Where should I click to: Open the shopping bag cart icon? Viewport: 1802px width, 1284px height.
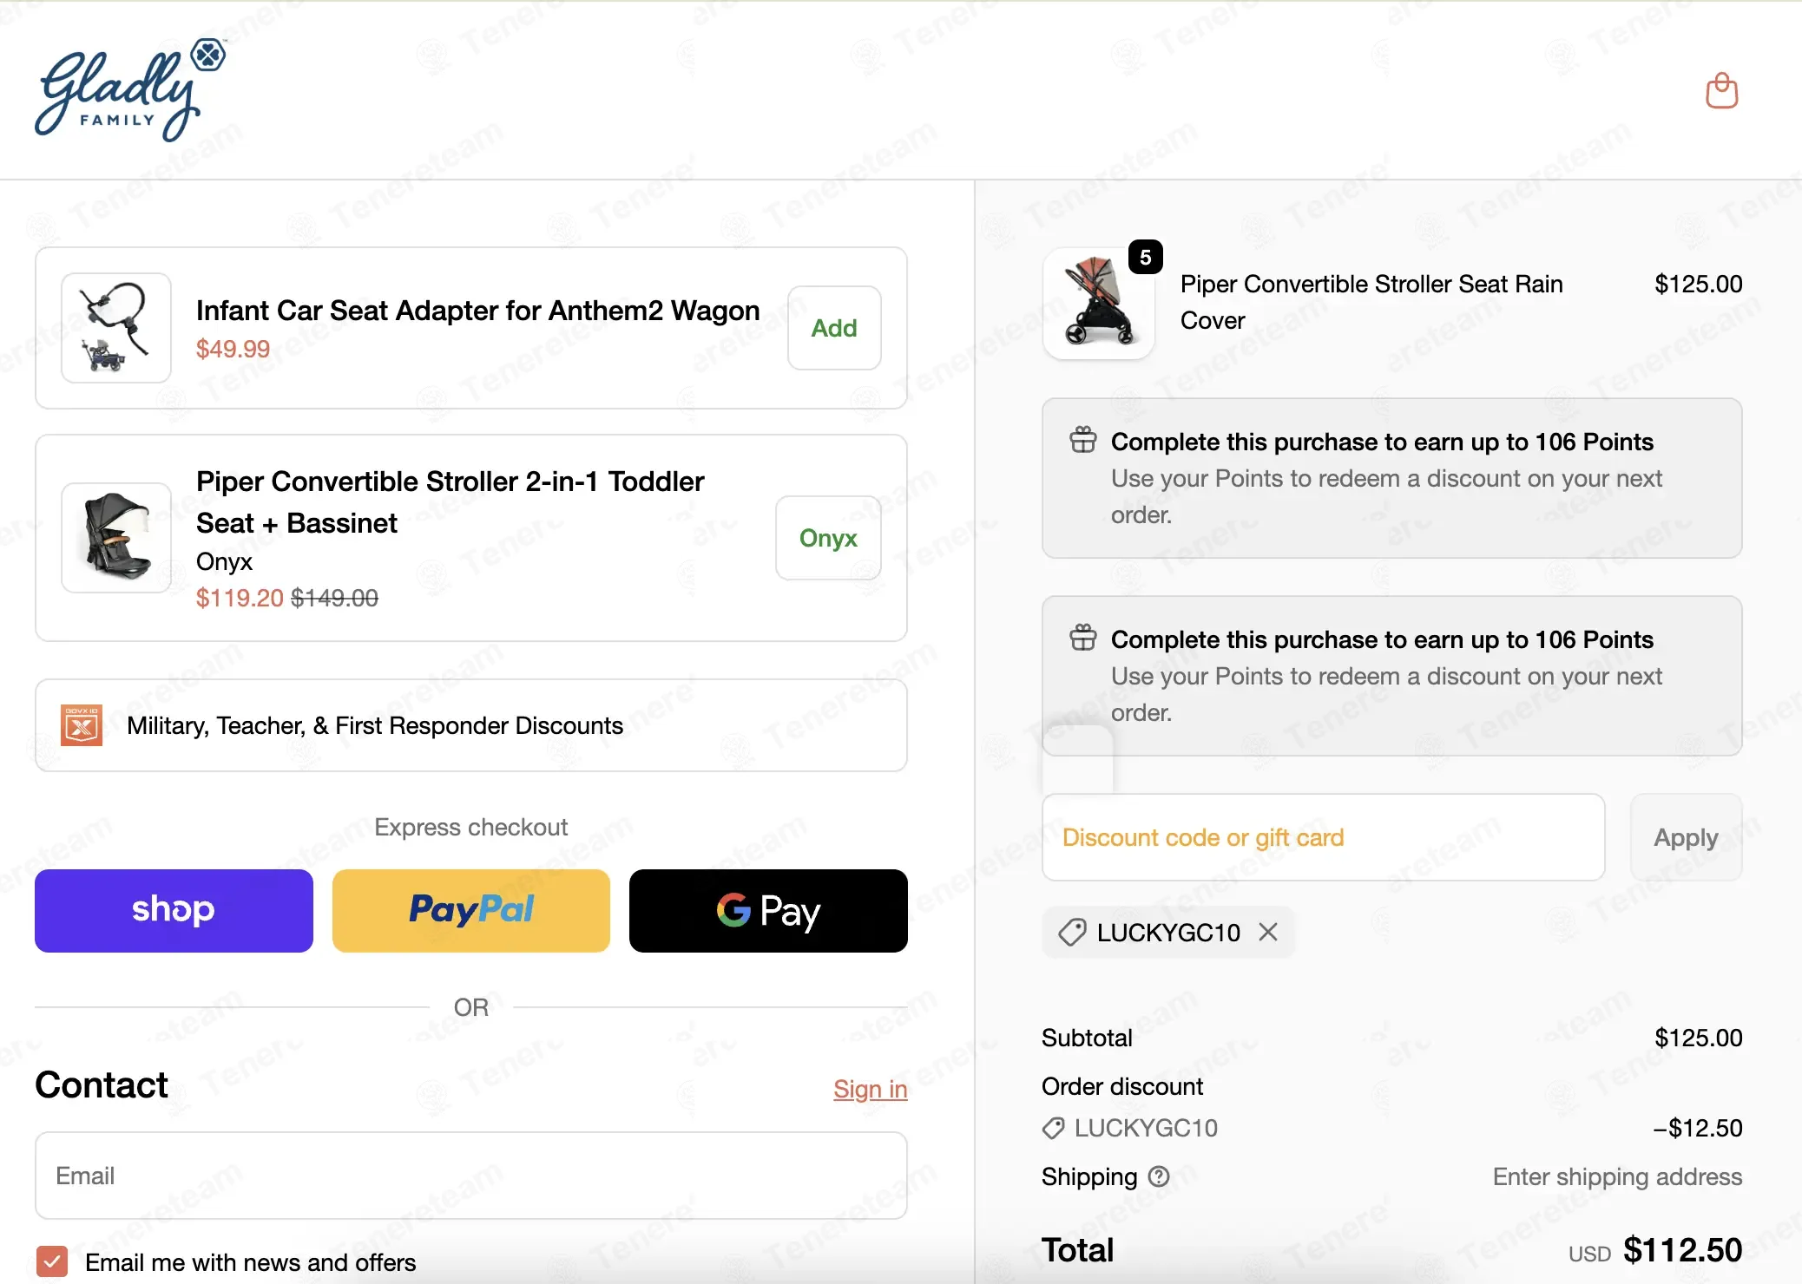pos(1721,91)
